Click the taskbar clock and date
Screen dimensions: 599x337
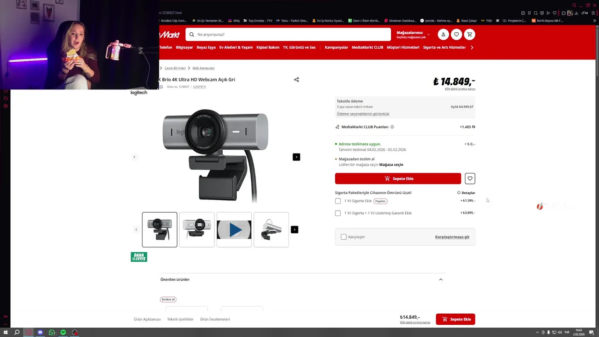[579, 332]
